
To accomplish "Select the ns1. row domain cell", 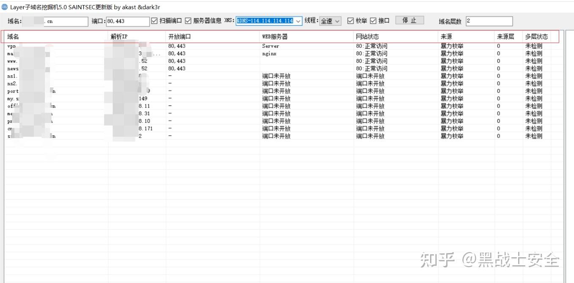I will (x=56, y=76).
